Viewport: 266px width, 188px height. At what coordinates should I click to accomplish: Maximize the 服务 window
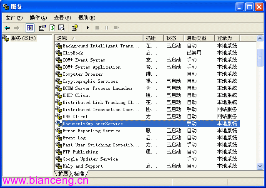[249, 7]
